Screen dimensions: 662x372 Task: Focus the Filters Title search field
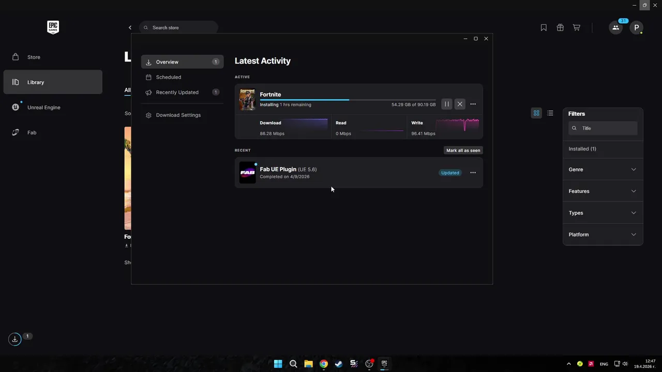(603, 128)
